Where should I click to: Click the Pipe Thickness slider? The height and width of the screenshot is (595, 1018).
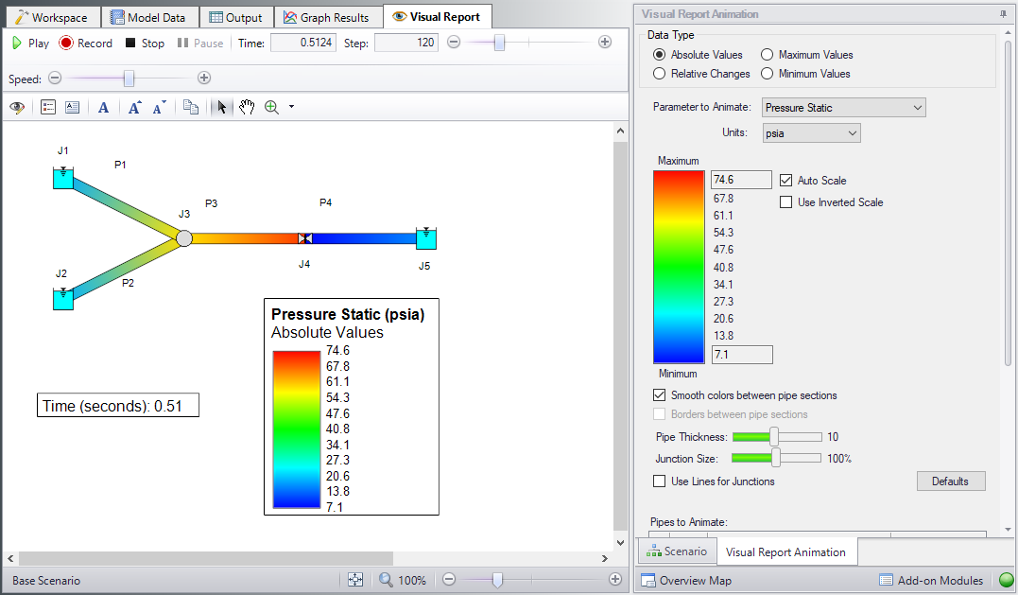pos(775,437)
